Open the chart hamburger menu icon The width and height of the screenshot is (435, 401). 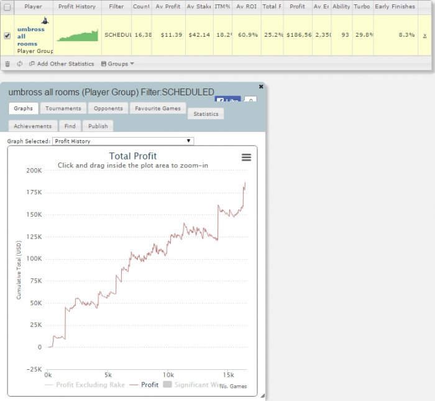point(246,158)
